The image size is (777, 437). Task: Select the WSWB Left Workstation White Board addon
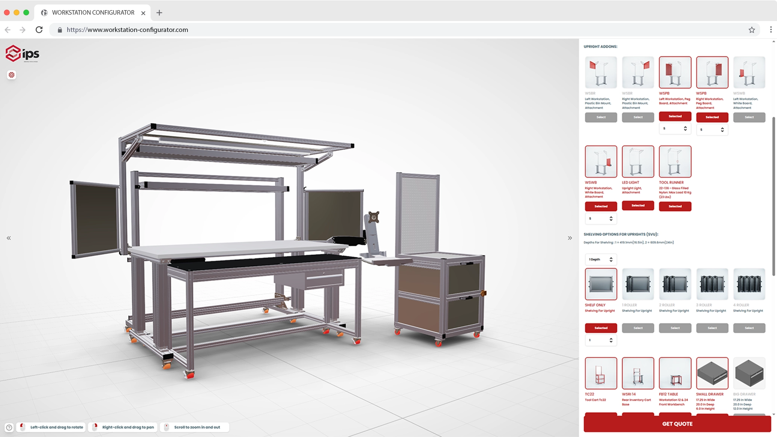[x=749, y=117]
